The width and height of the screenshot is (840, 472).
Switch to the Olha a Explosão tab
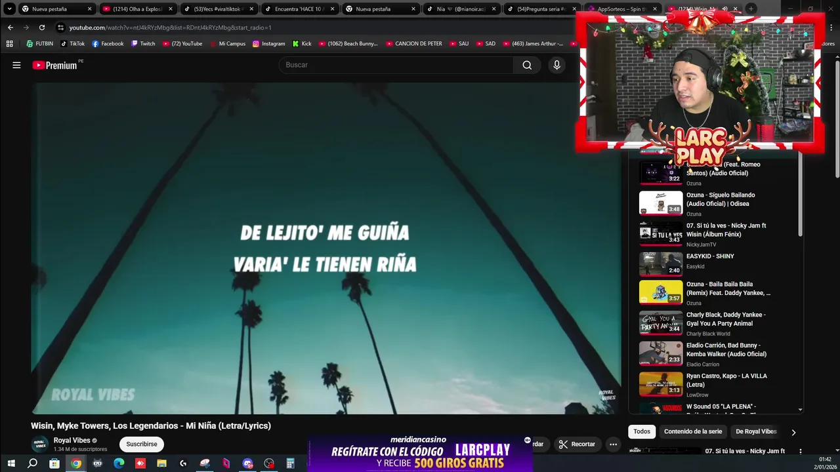click(138, 9)
